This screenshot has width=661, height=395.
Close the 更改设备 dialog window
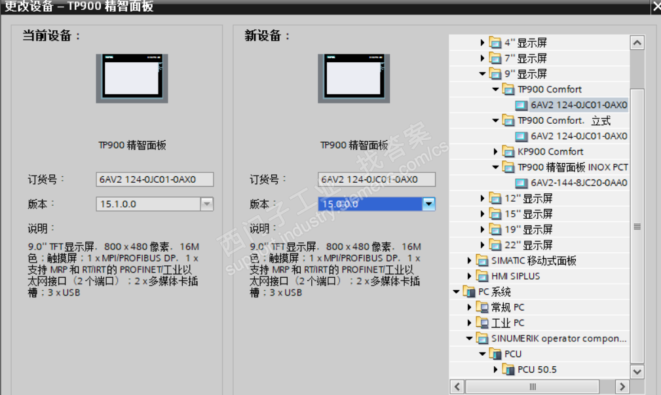pos(656,6)
